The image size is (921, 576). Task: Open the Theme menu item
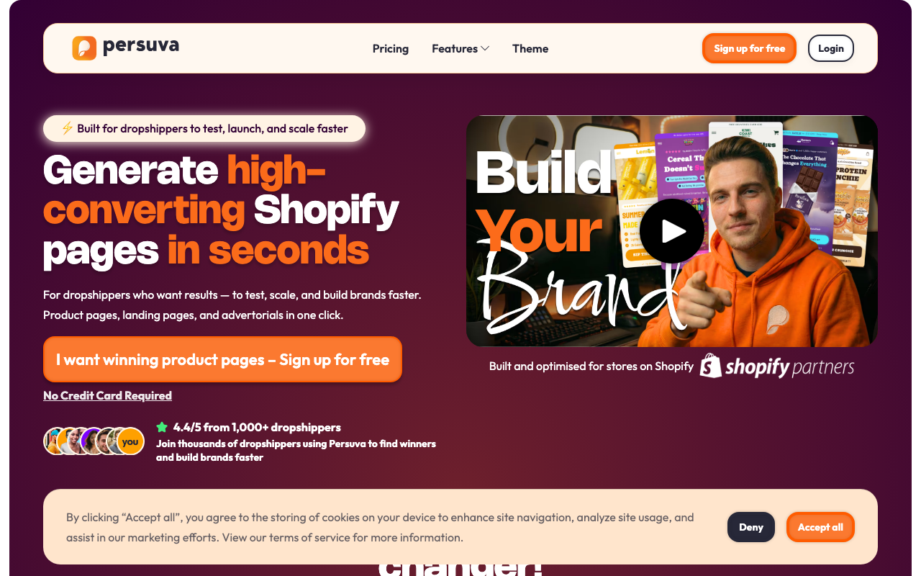pos(530,48)
